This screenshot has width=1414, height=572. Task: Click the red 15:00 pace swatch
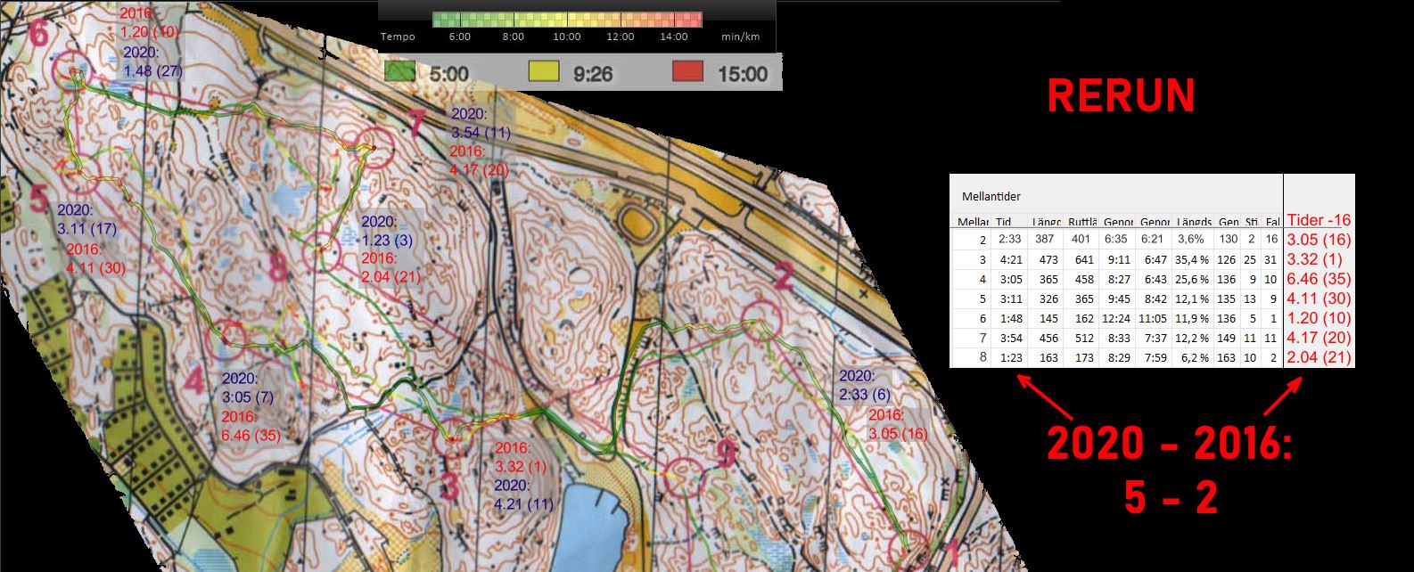tap(686, 72)
